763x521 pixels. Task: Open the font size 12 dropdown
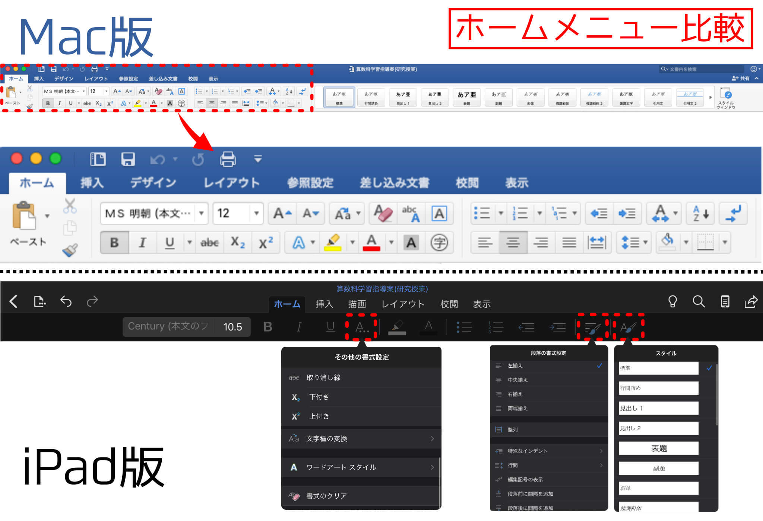pyautogui.click(x=256, y=214)
